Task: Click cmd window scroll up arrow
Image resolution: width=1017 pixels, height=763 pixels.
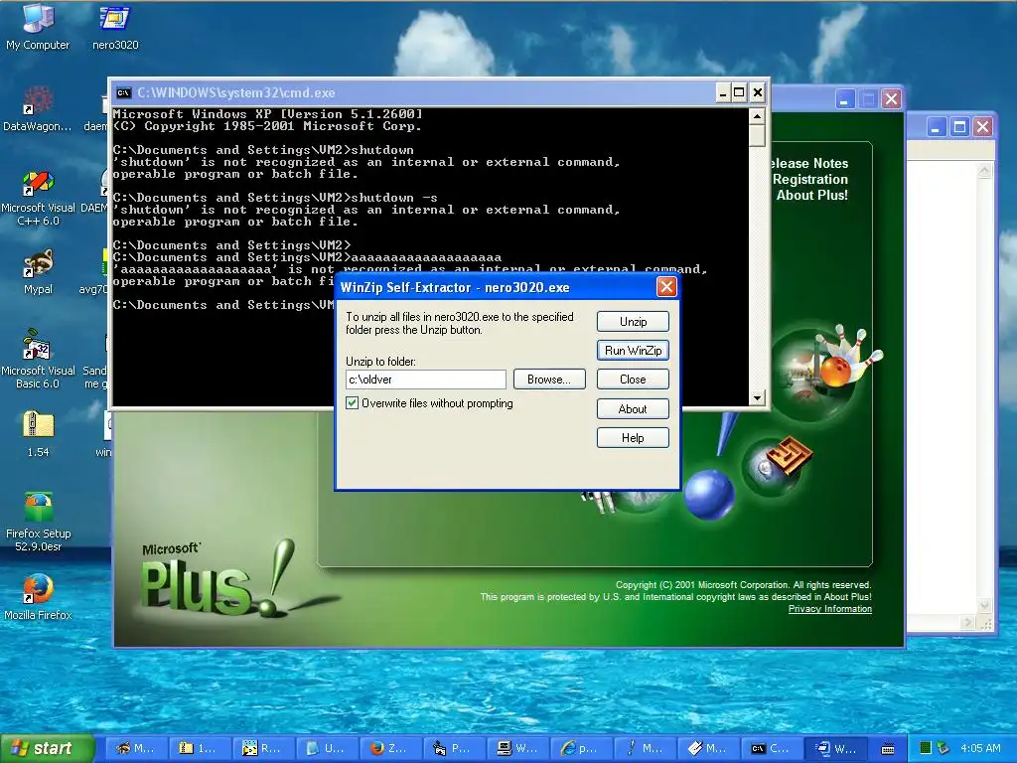Action: click(x=757, y=117)
